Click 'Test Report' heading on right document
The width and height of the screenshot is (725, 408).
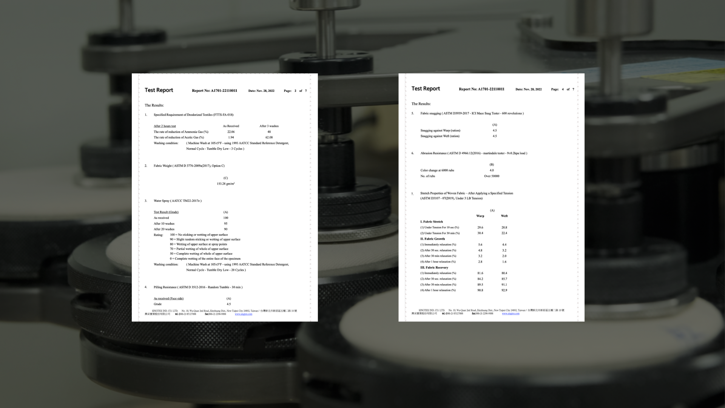click(x=426, y=88)
